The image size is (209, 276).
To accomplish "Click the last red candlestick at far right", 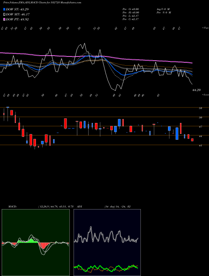I will (x=192, y=140).
